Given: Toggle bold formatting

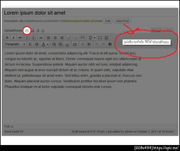Looking at the screenshot, I should [x=7, y=38].
